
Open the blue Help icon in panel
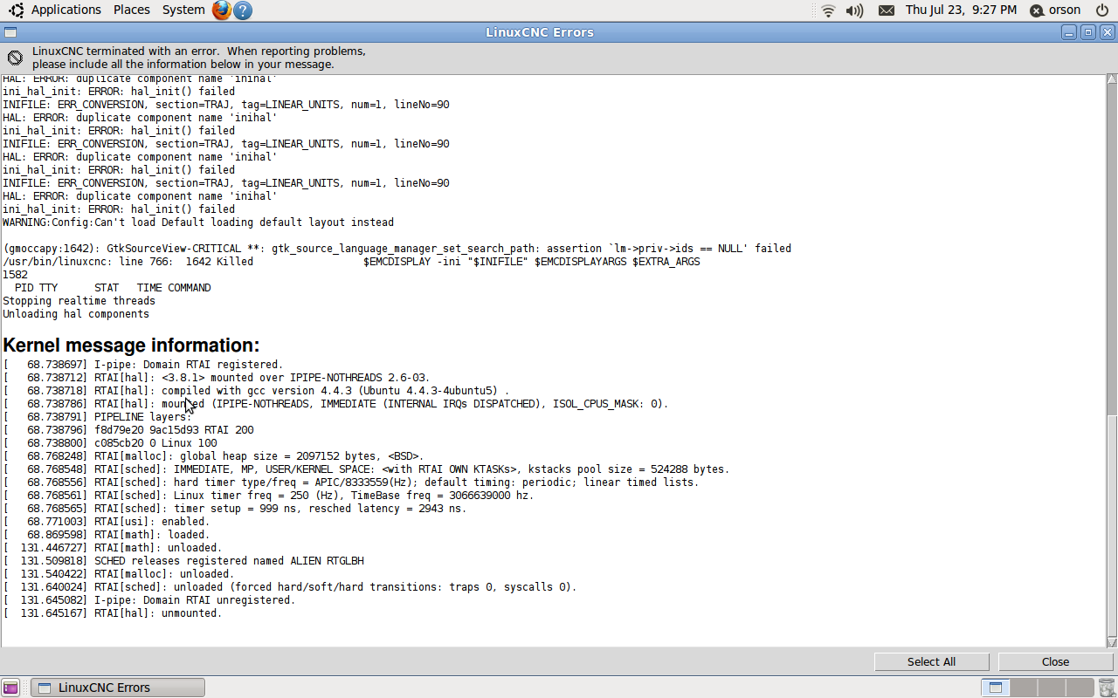244,10
